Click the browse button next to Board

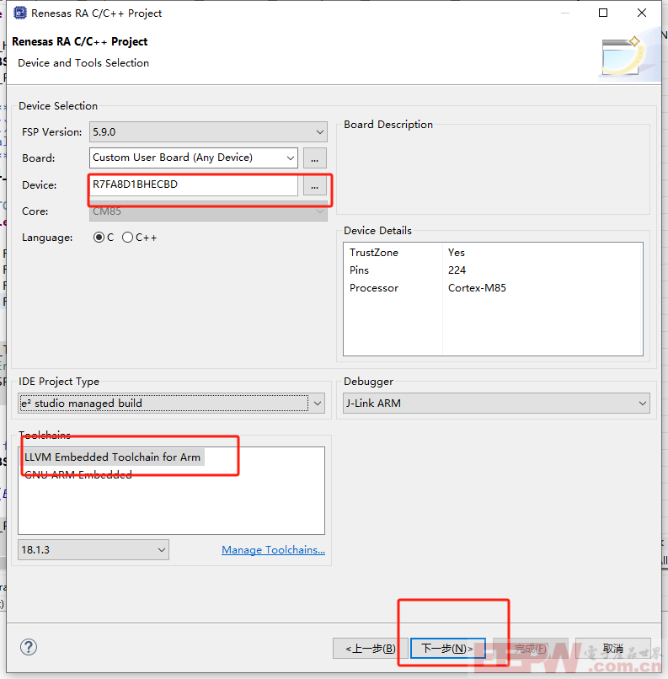point(315,158)
